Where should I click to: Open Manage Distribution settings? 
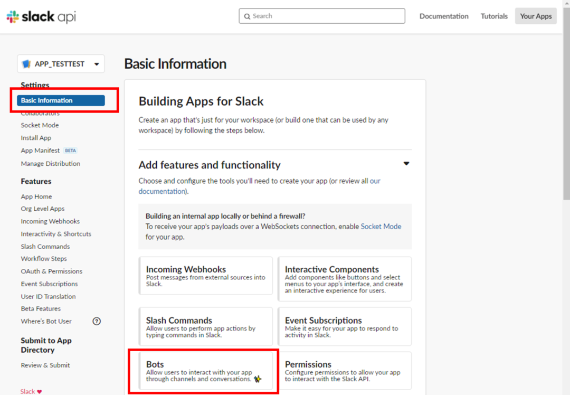point(51,164)
